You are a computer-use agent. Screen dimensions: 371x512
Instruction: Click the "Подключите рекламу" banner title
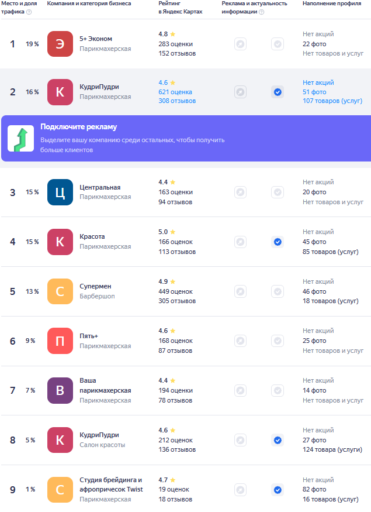pos(78,127)
